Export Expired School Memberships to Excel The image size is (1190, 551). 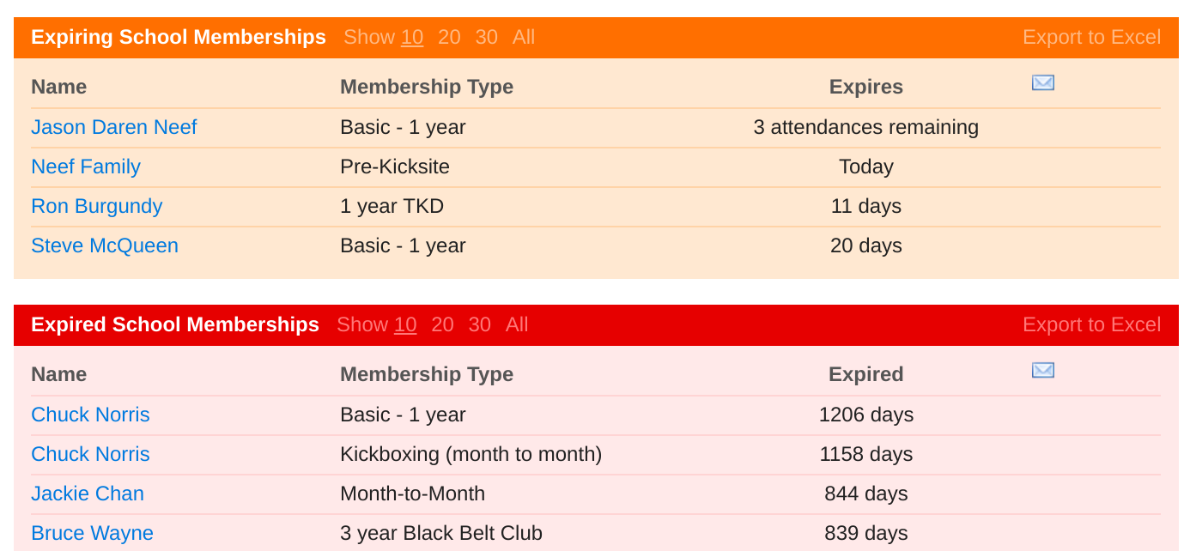[1091, 325]
